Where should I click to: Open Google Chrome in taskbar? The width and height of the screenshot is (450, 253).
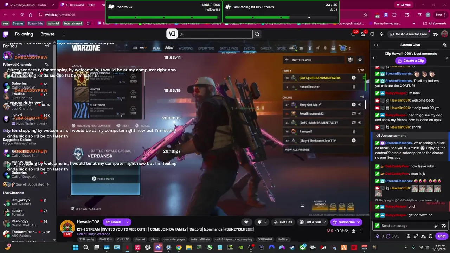pos(179,247)
